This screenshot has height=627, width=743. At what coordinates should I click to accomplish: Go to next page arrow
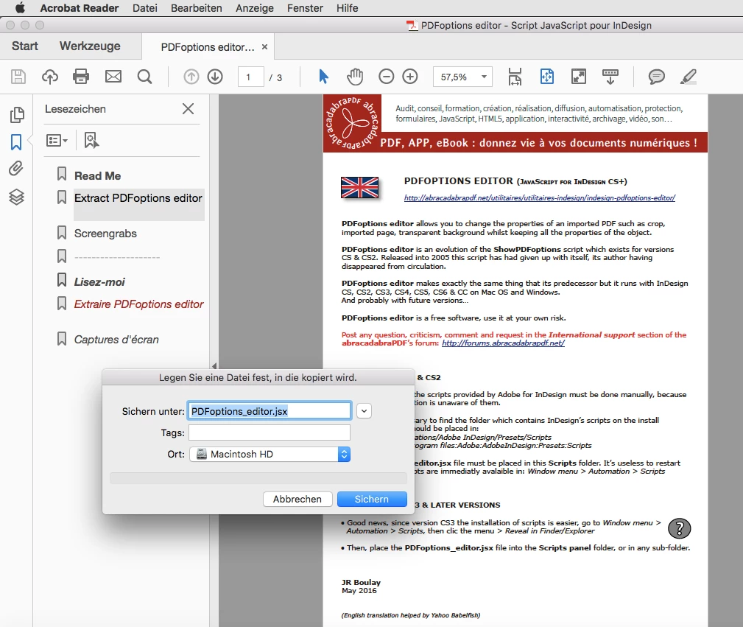point(215,77)
